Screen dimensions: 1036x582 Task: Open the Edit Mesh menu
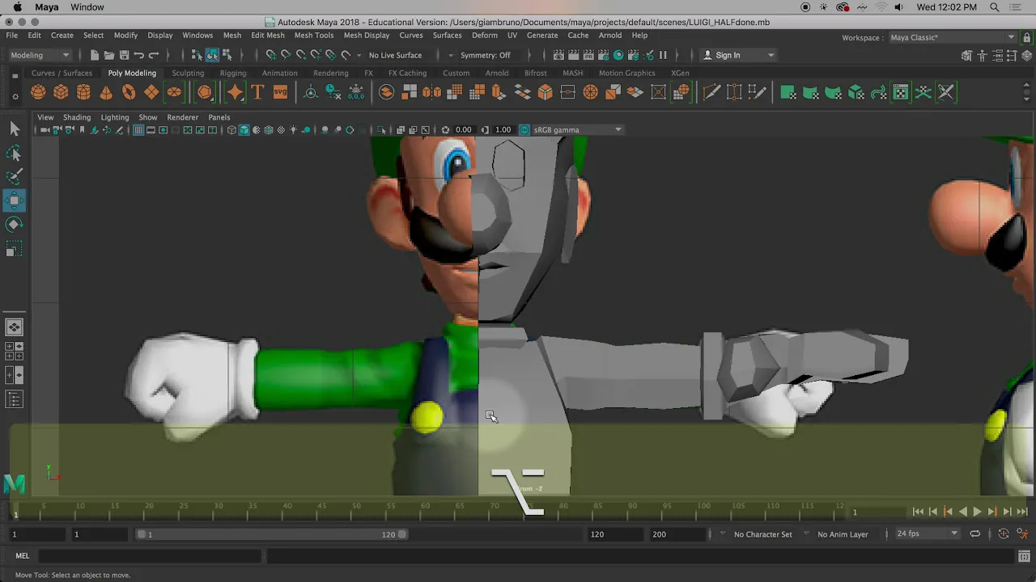(x=267, y=36)
